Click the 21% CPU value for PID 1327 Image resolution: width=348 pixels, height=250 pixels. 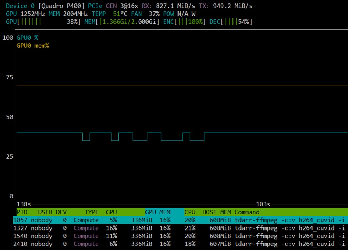click(x=190, y=228)
